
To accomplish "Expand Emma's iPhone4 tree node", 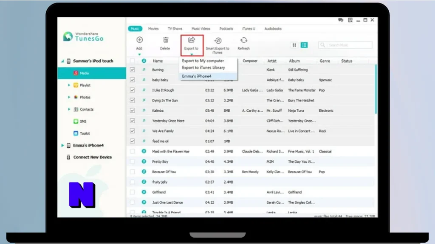I will coord(62,145).
